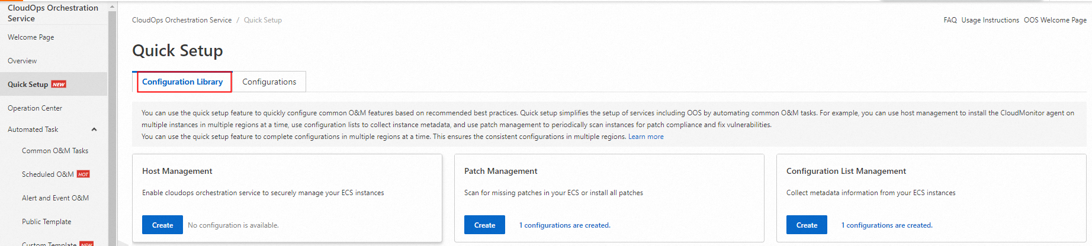Open Common O&M Tasks

click(55, 151)
